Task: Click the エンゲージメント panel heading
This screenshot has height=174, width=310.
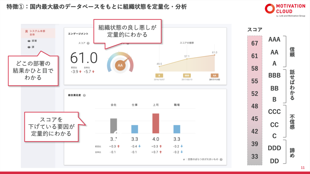Action: point(78,34)
